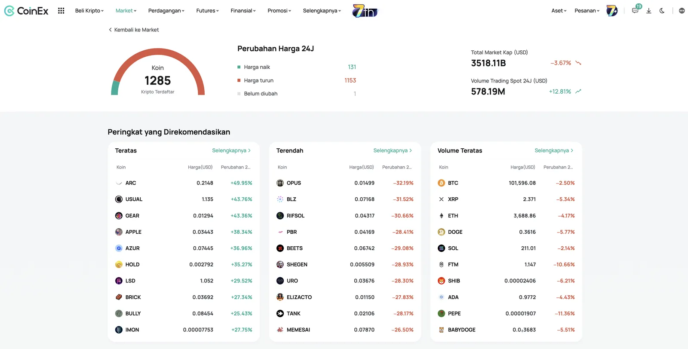Expand the Selengkapnya navigation dropdown
The width and height of the screenshot is (688, 349).
coord(322,11)
